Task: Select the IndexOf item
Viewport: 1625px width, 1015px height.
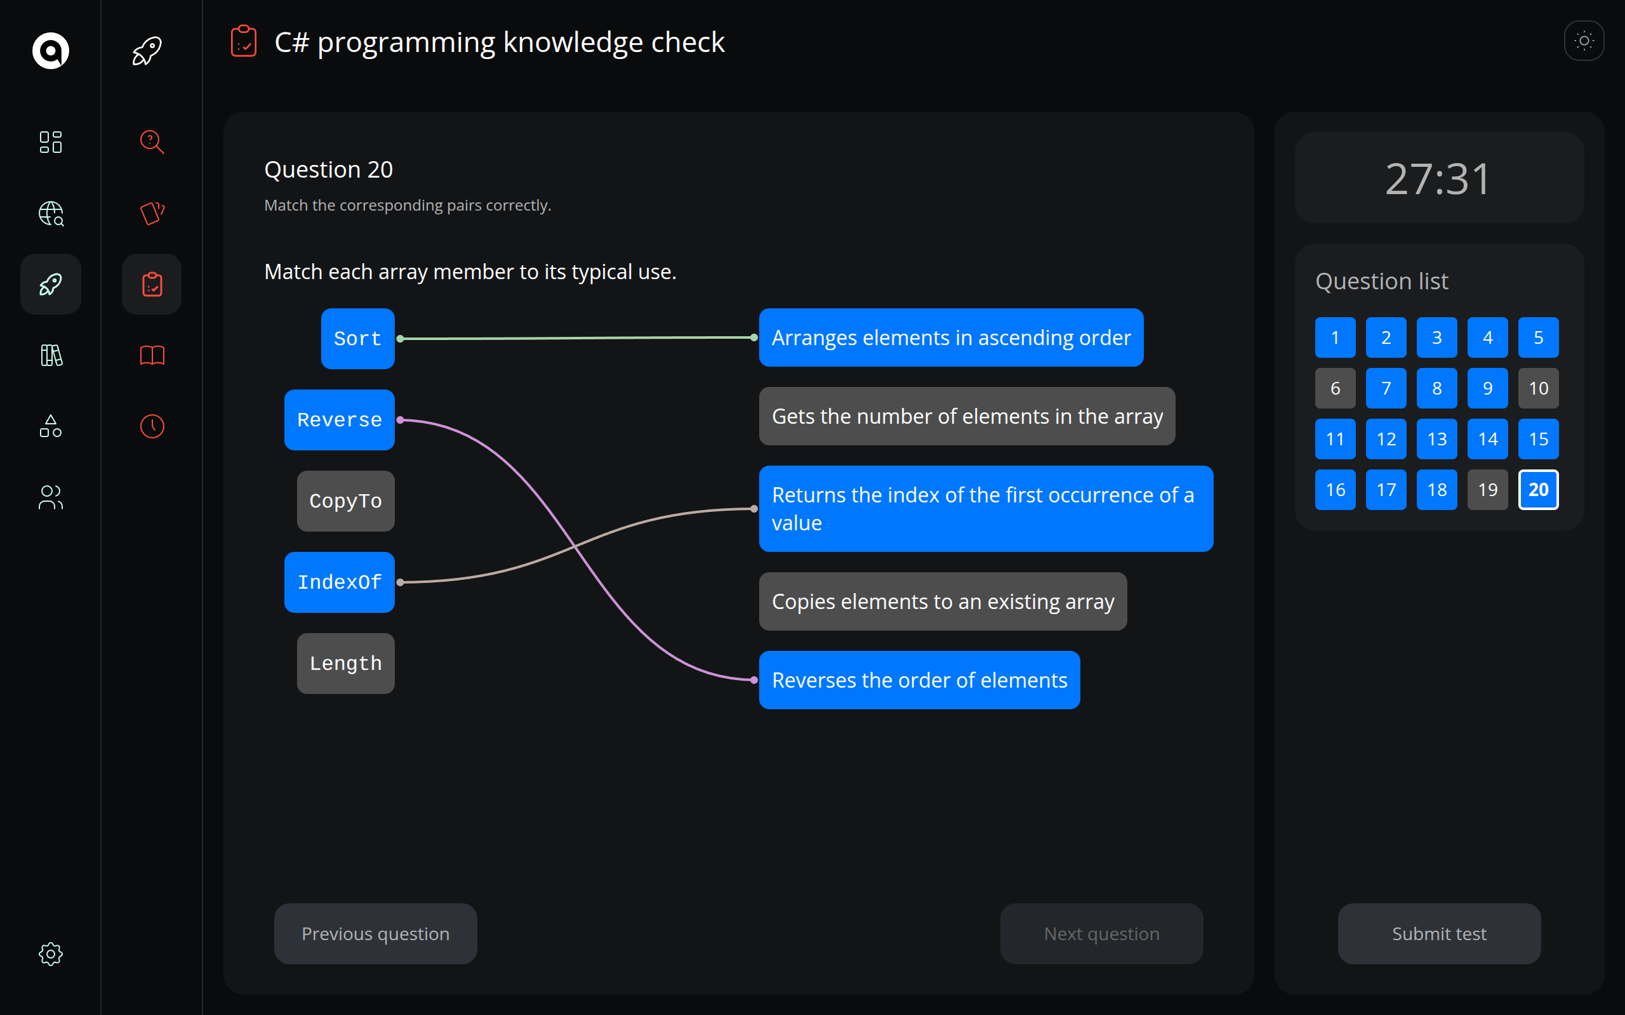Action: coord(339,582)
